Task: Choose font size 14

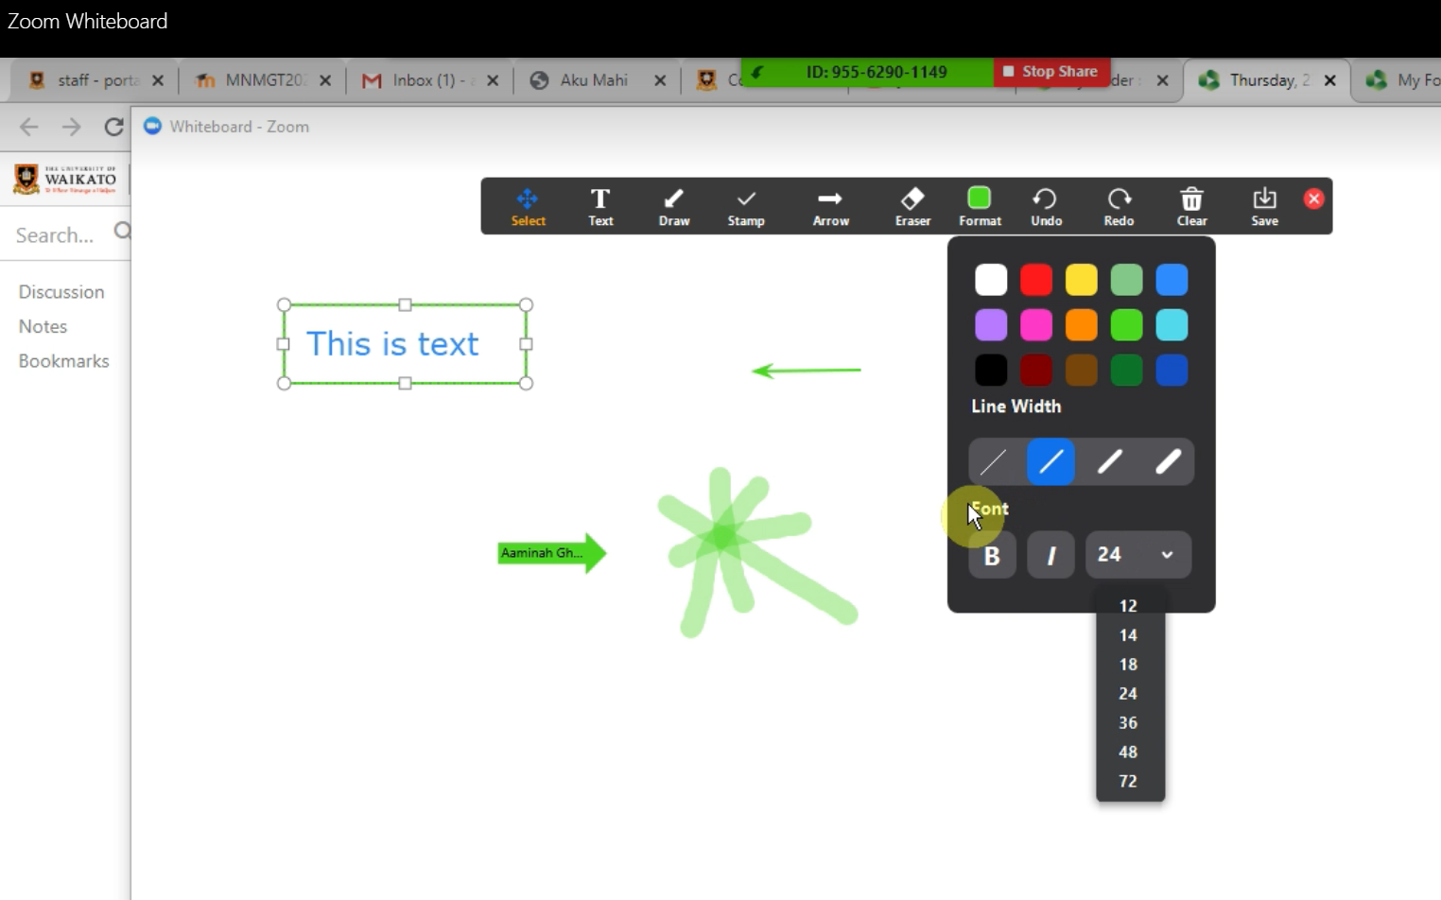Action: tap(1129, 635)
